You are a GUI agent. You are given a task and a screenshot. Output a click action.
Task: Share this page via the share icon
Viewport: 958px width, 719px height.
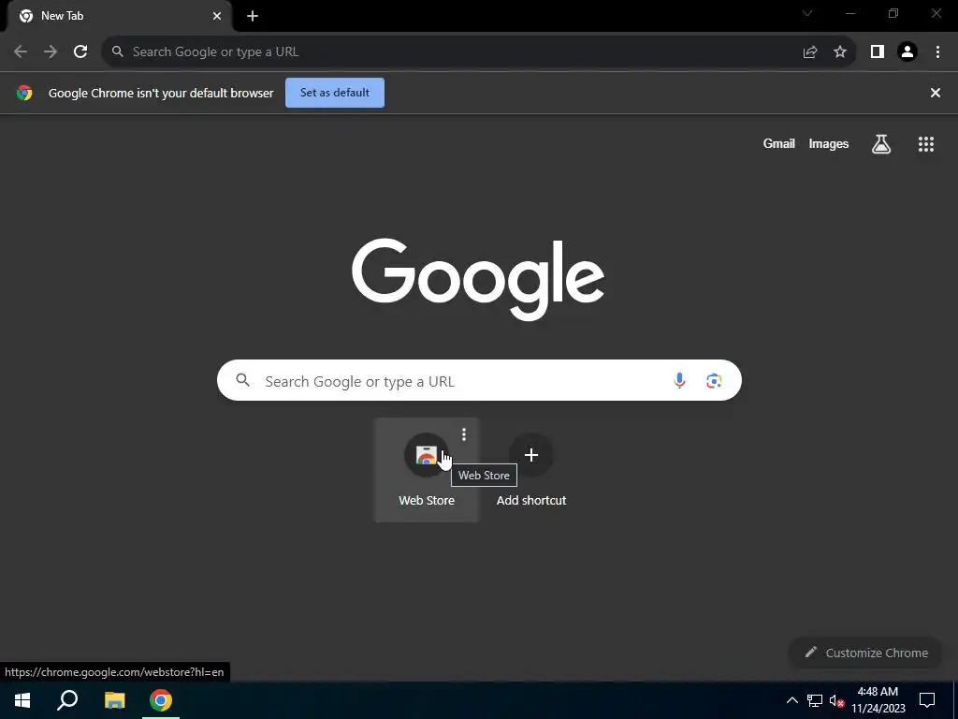tap(810, 52)
